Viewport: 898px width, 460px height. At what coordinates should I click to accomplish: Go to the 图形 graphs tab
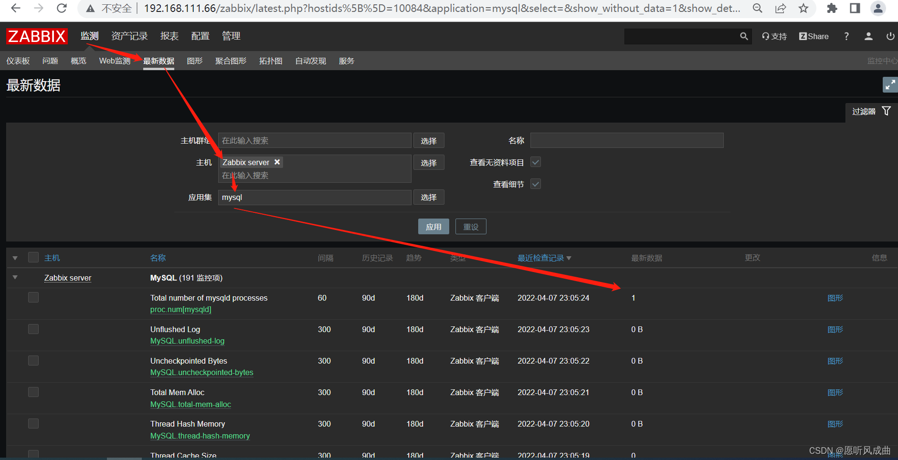195,61
